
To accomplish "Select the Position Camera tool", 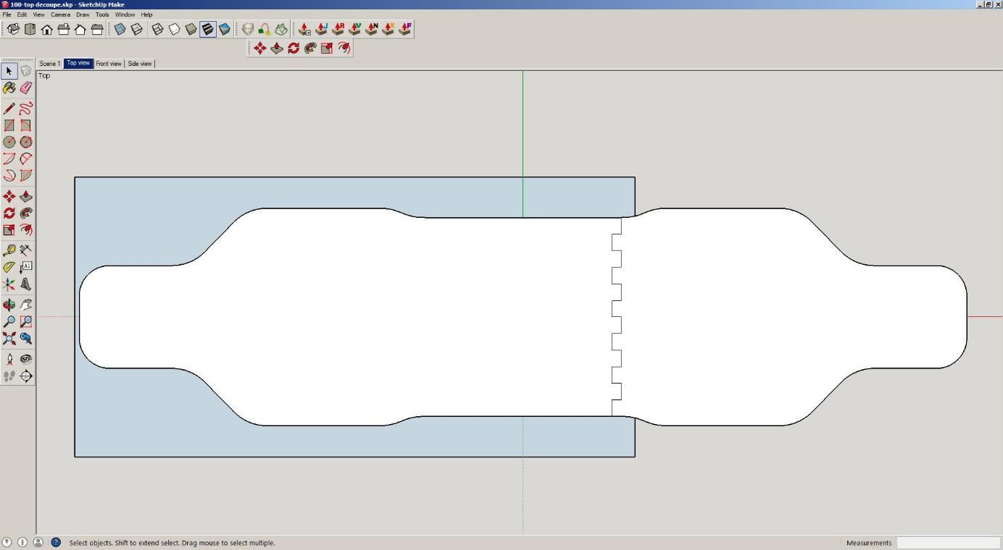I will coord(9,360).
